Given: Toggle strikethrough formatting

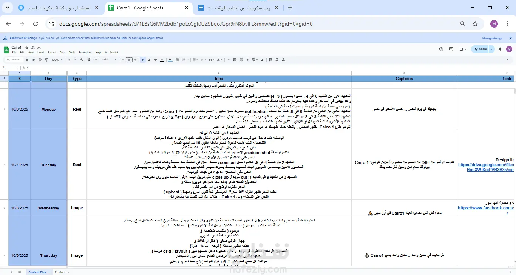Looking at the screenshot, I should [x=156, y=60].
